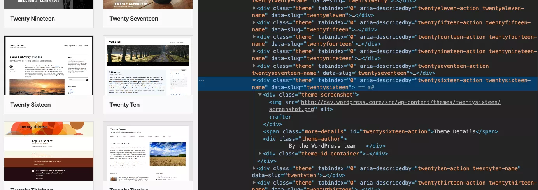Expand the twentynineteen theme div node
Screen dimensions: 538x190
click(x=254, y=52)
